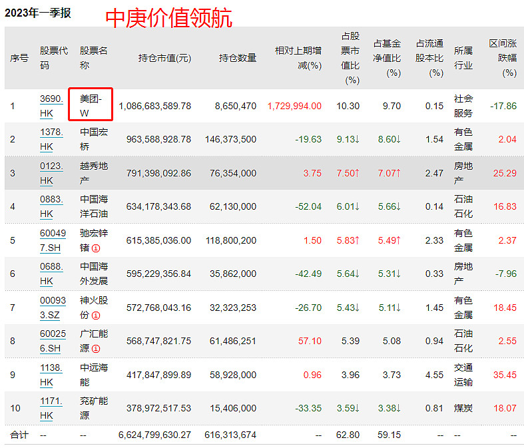Screen dimensions: 524x448
Task: Click the net value ratio 7.07↑
Action: tap(390, 173)
